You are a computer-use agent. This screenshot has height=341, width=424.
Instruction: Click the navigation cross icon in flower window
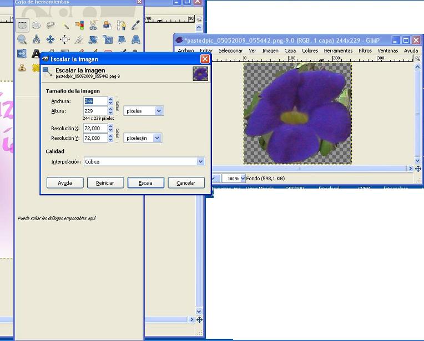tap(418, 169)
